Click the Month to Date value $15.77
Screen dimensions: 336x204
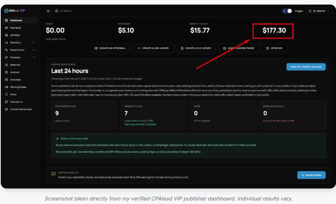(x=200, y=30)
